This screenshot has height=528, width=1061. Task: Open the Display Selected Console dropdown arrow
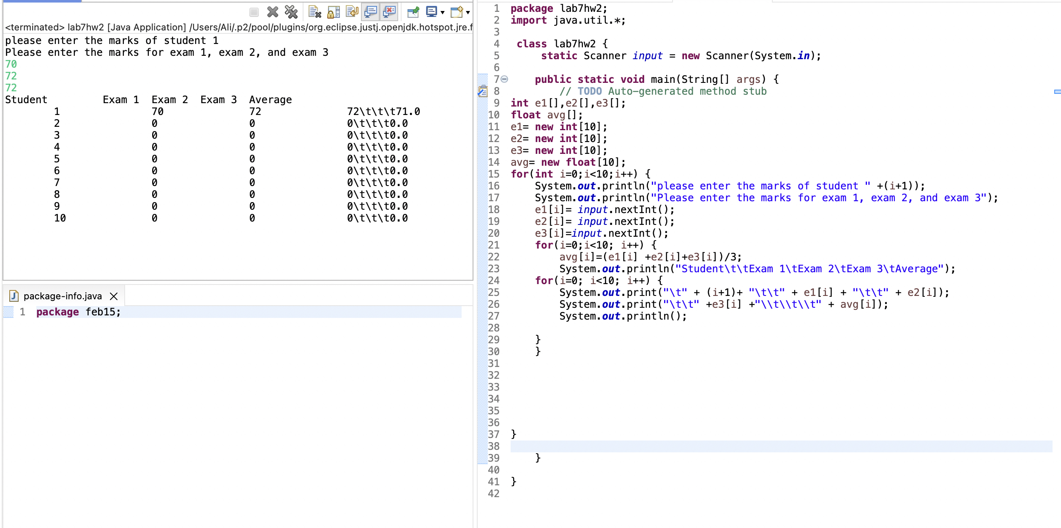(x=443, y=13)
